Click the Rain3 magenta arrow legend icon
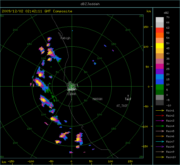 coord(160,121)
